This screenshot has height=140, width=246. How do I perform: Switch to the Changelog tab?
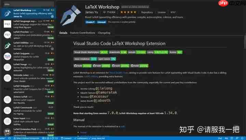click(x=104, y=33)
